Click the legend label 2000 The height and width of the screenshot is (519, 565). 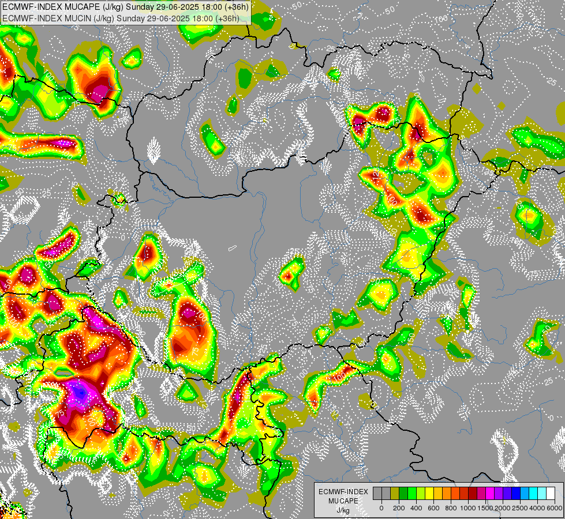tap(503, 508)
